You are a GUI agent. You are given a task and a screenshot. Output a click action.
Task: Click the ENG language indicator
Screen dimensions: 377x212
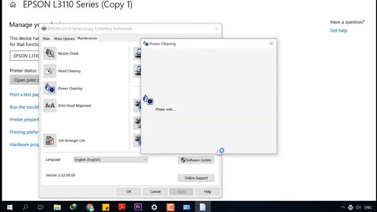coord(368,207)
